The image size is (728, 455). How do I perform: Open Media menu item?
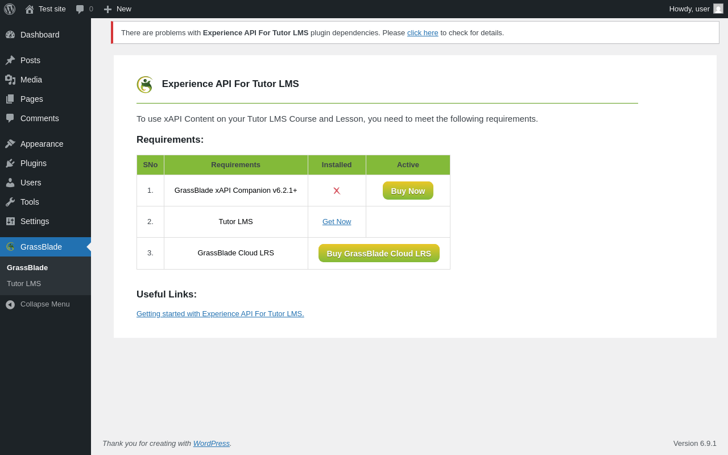click(45, 80)
